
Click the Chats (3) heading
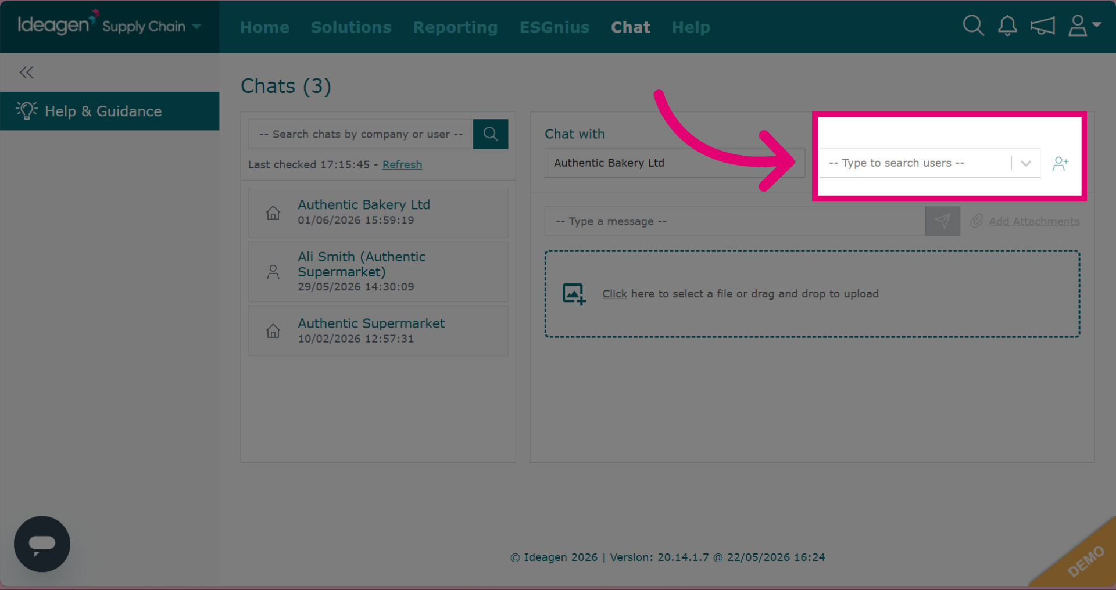click(286, 86)
